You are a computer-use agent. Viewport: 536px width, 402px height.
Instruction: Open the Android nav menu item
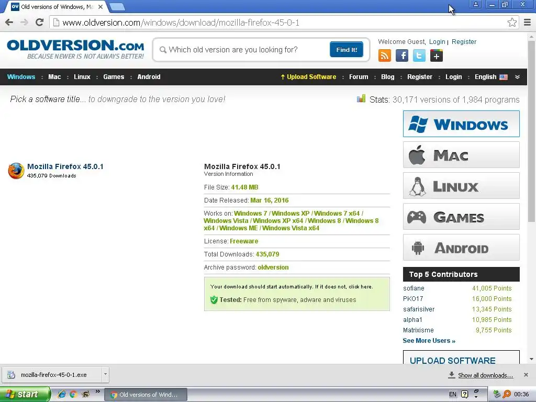[149, 77]
